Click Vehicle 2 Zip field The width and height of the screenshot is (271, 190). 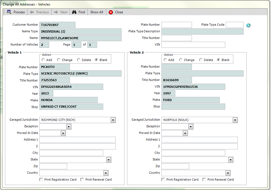click(x=175, y=166)
